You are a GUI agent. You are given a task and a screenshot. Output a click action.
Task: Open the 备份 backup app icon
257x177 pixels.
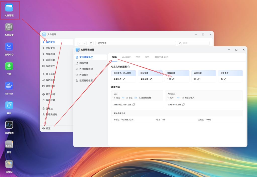9,105
